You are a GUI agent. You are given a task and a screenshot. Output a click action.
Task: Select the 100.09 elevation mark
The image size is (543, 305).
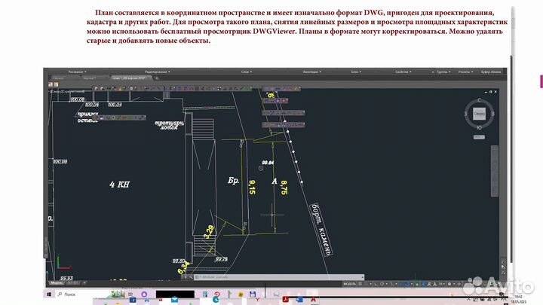click(60, 161)
